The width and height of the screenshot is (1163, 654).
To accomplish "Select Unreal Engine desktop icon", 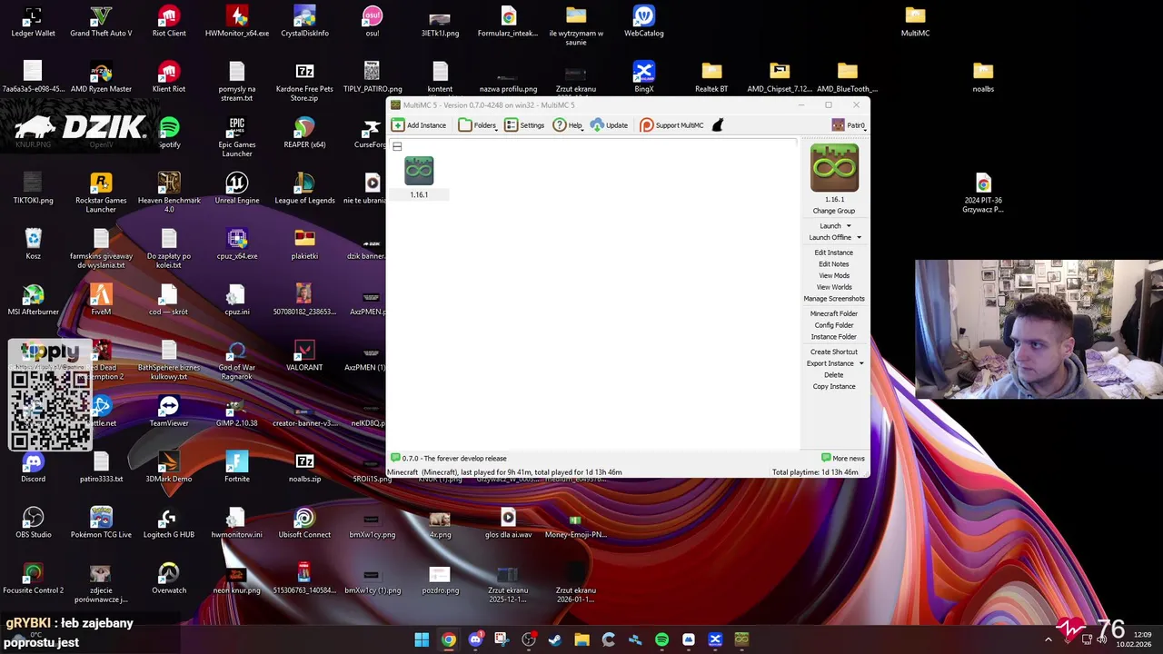I will pos(237,189).
